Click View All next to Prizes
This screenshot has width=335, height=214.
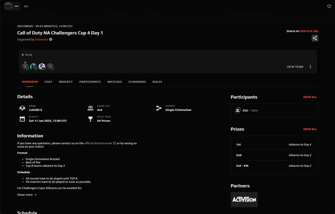(x=310, y=129)
